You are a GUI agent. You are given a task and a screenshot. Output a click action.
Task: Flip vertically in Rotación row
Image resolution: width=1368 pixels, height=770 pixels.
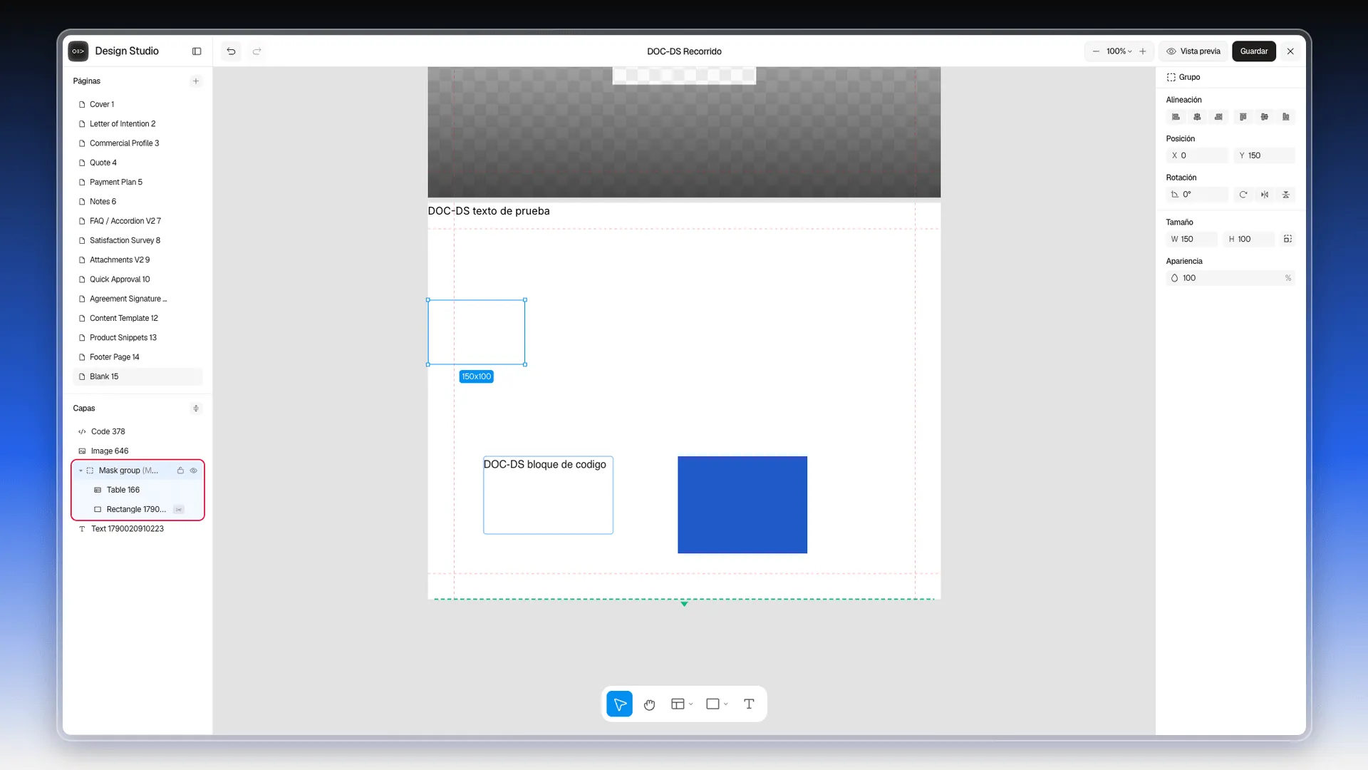click(1286, 195)
